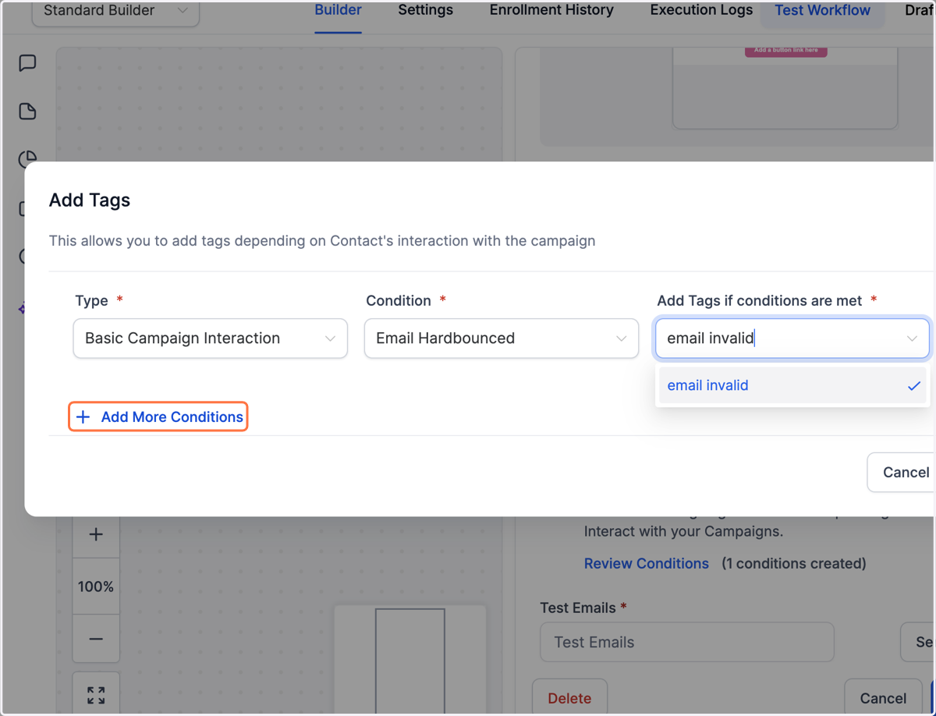Open the Enrollment History tab
The width and height of the screenshot is (936, 716).
pos(551,11)
